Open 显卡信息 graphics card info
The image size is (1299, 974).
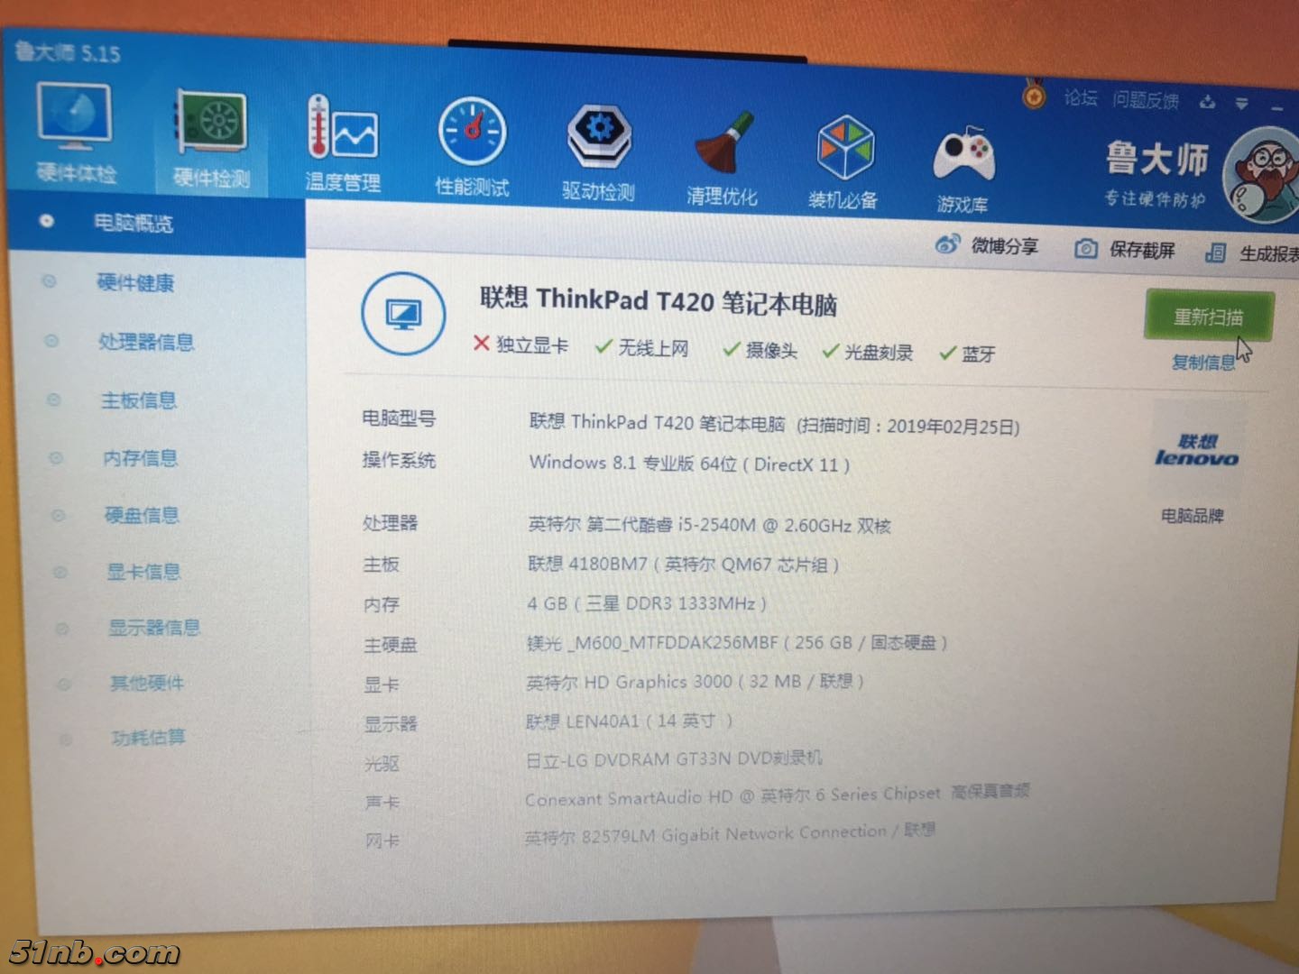click(143, 572)
